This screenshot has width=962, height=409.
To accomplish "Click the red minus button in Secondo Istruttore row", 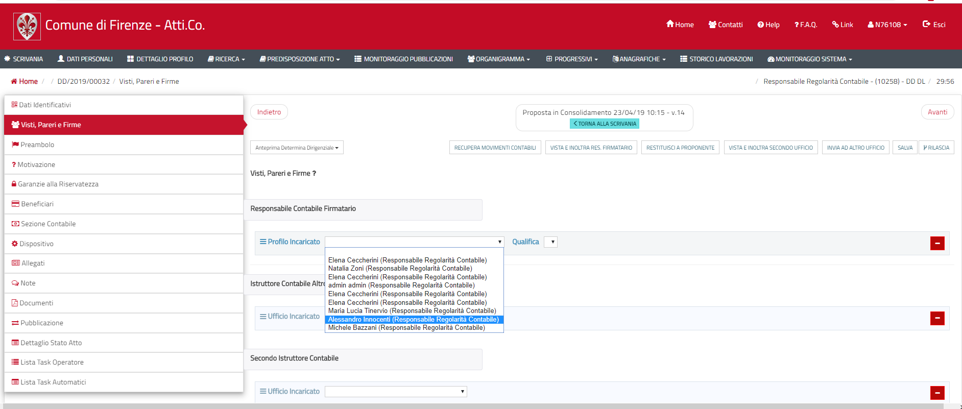I will click(937, 393).
